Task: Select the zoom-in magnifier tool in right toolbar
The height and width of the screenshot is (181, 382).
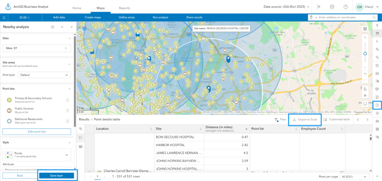Action: click(378, 49)
